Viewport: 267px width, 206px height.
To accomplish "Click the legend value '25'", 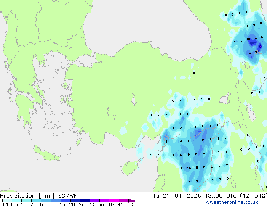I will point(82,204).
